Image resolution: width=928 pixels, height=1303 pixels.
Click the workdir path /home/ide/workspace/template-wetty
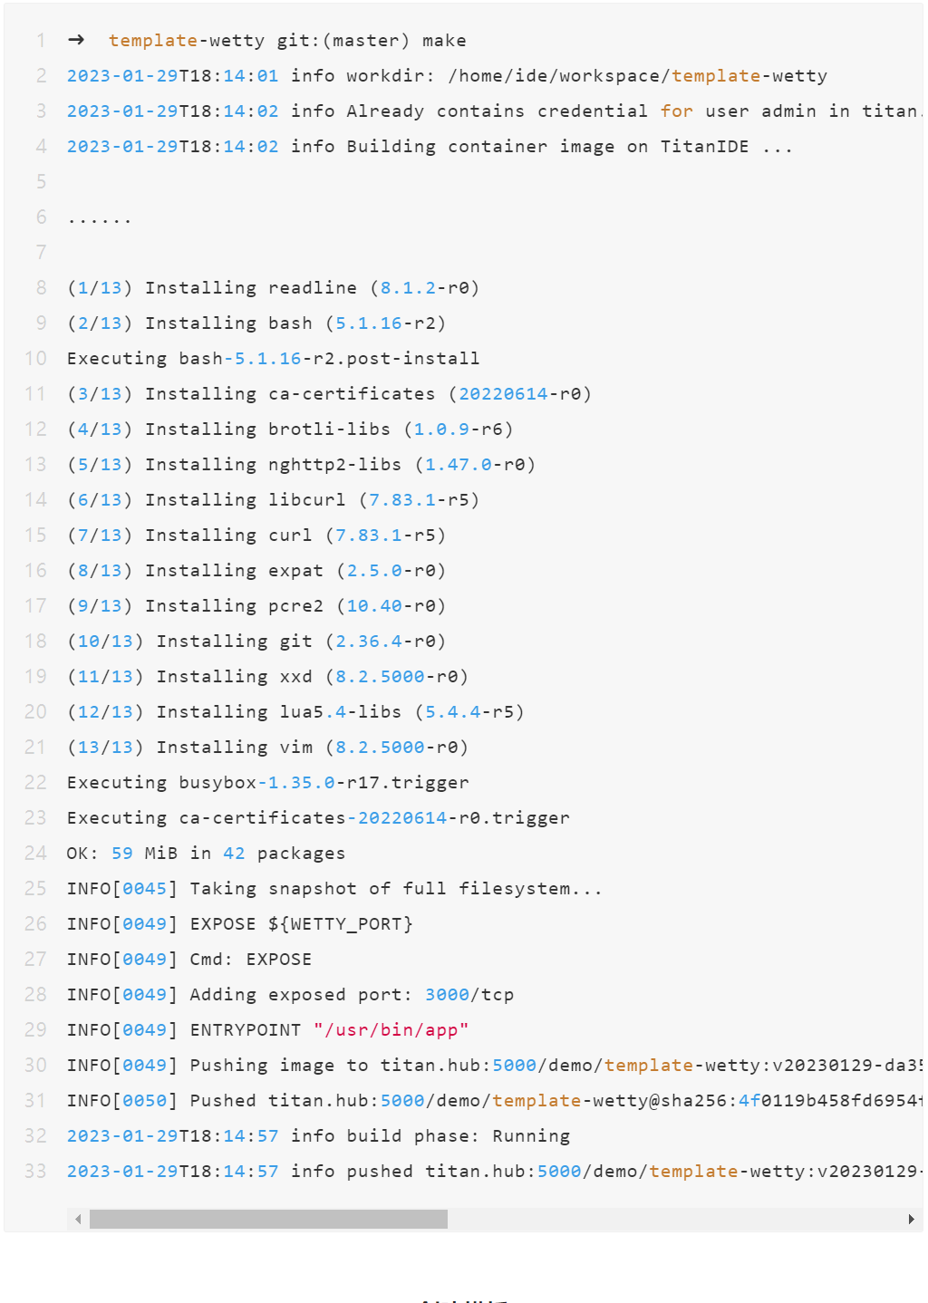637,76
